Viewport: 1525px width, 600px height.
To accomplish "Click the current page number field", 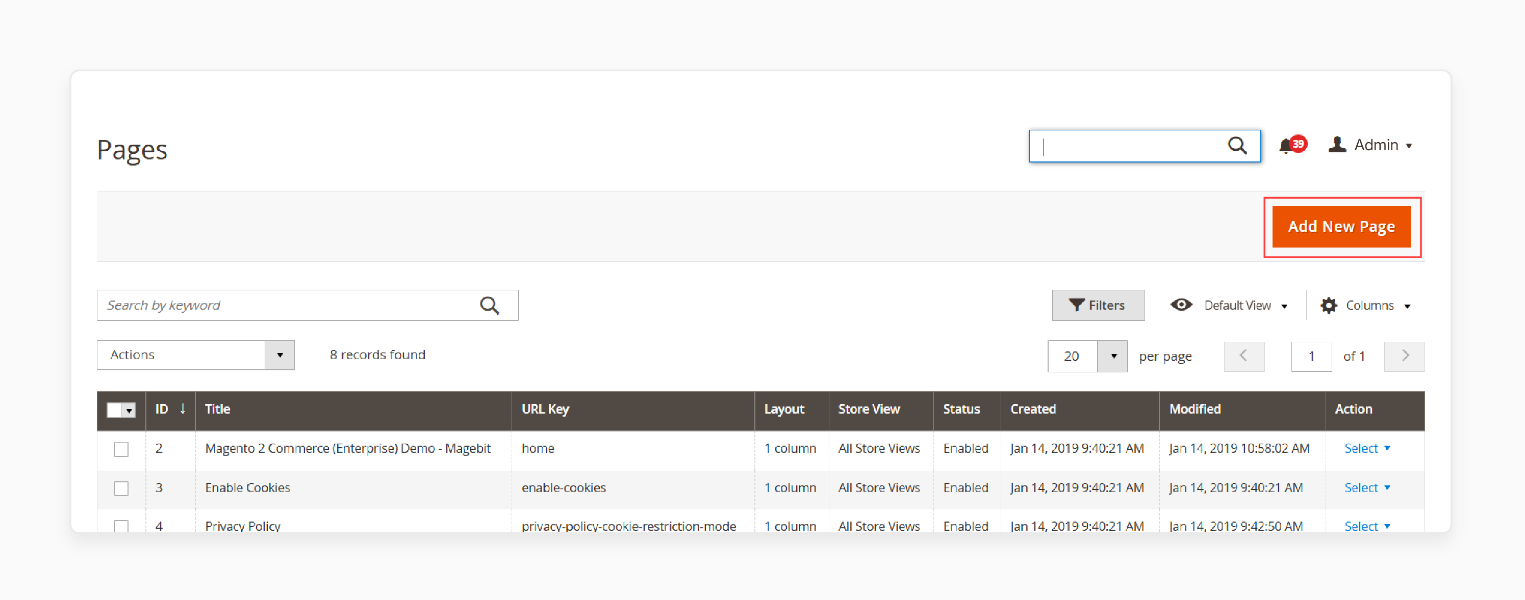I will tap(1311, 356).
